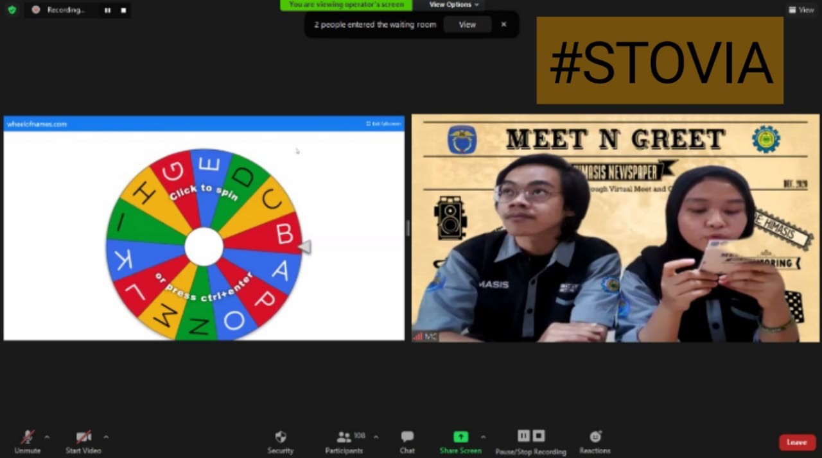Click the wheelofnames.com title text
Image resolution: width=822 pixels, height=458 pixels.
click(37, 124)
